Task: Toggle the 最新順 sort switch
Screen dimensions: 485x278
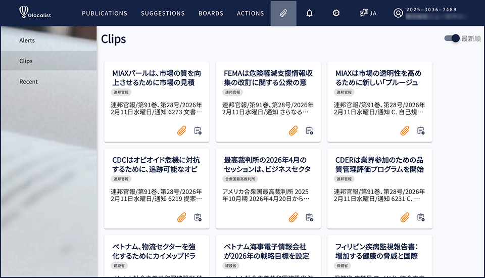Action: pos(452,38)
